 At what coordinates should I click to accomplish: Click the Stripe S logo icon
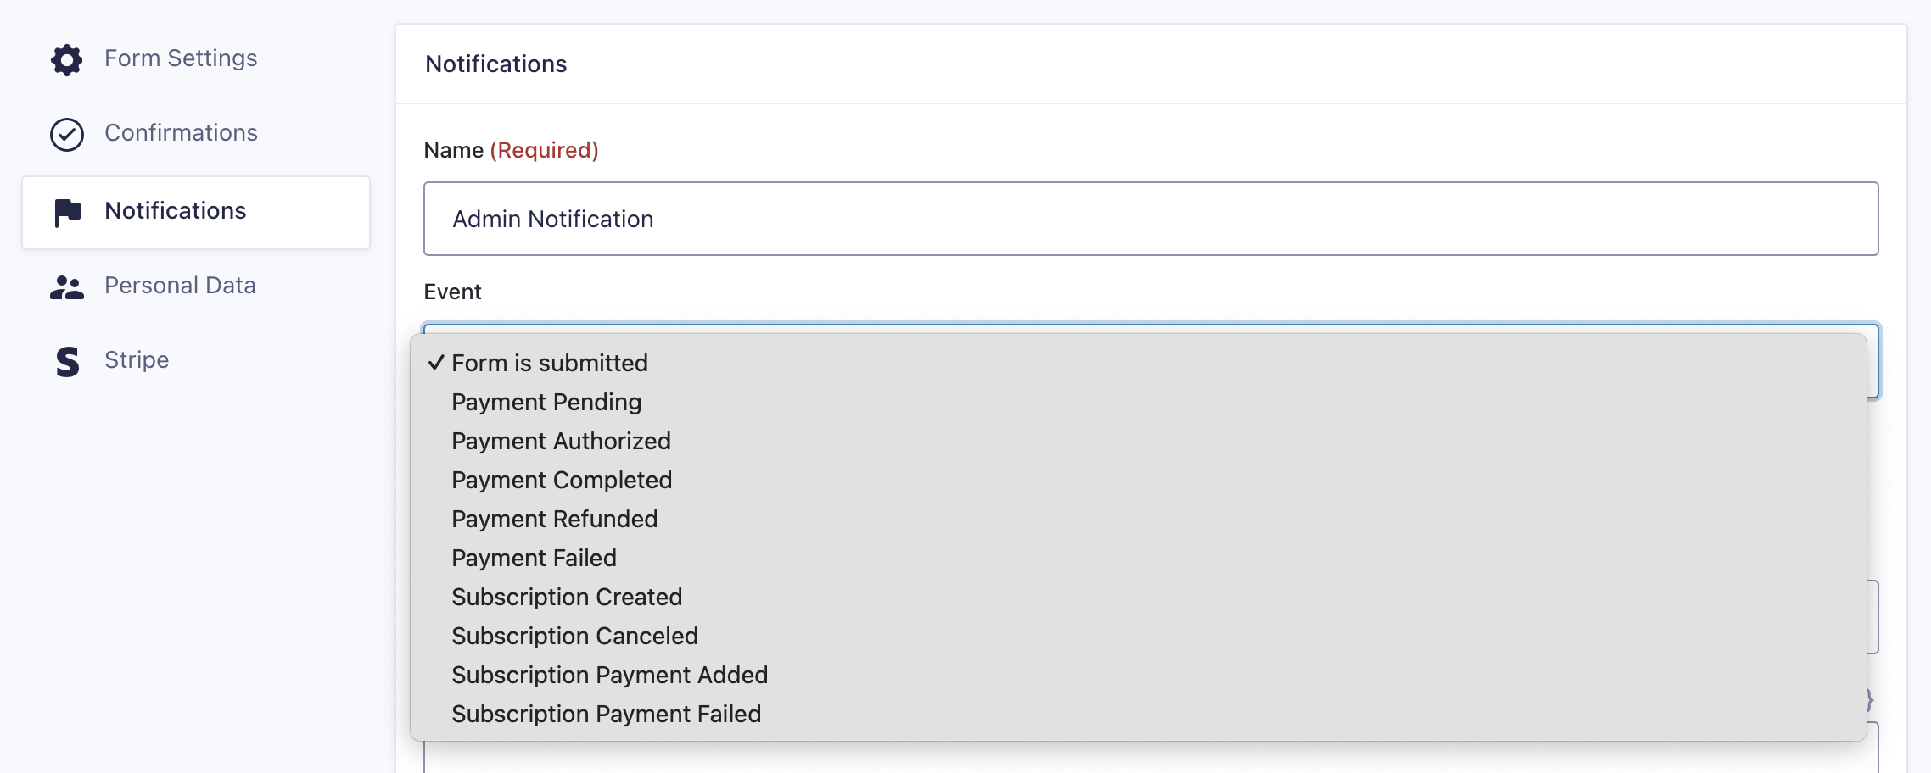[x=67, y=362]
